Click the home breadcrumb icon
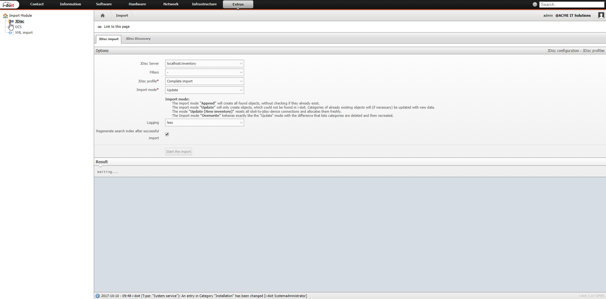The height and width of the screenshot is (299, 606). tap(102, 15)
